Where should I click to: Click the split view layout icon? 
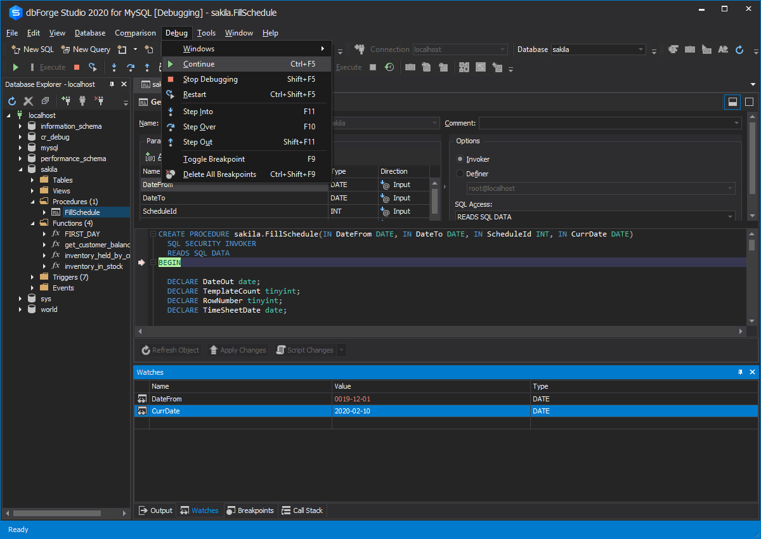[x=732, y=101]
